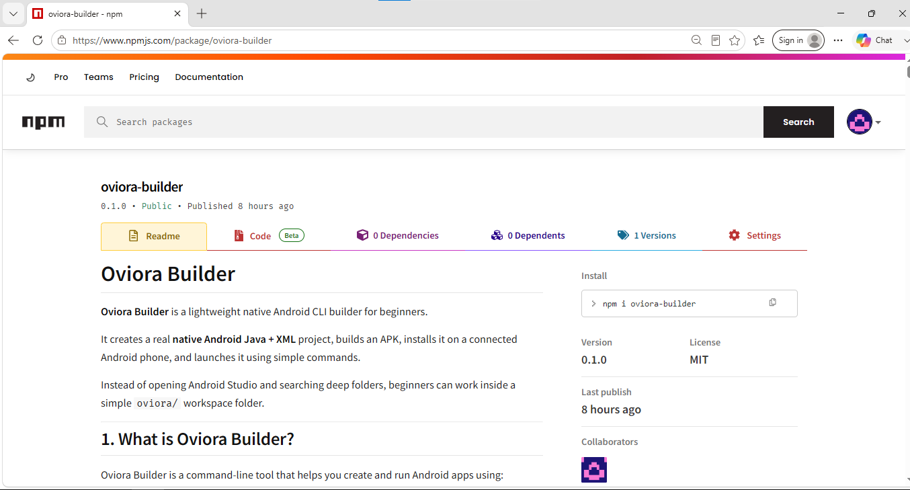Close the oviora-builder npm tab

coord(178,13)
